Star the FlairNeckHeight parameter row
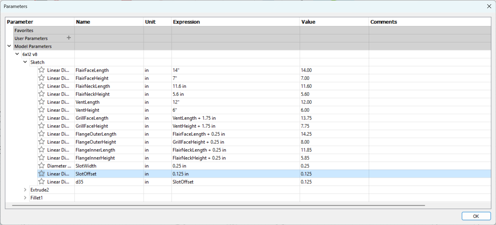The height and width of the screenshot is (225, 496). pos(41,94)
